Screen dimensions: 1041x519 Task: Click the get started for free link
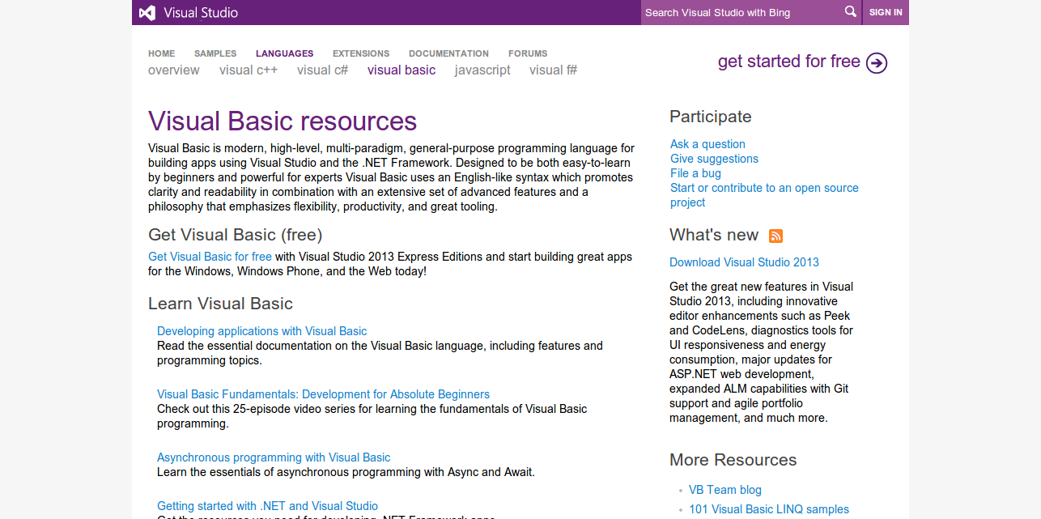[789, 62]
